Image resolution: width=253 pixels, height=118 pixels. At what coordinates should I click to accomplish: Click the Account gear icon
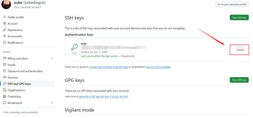coord(4,23)
